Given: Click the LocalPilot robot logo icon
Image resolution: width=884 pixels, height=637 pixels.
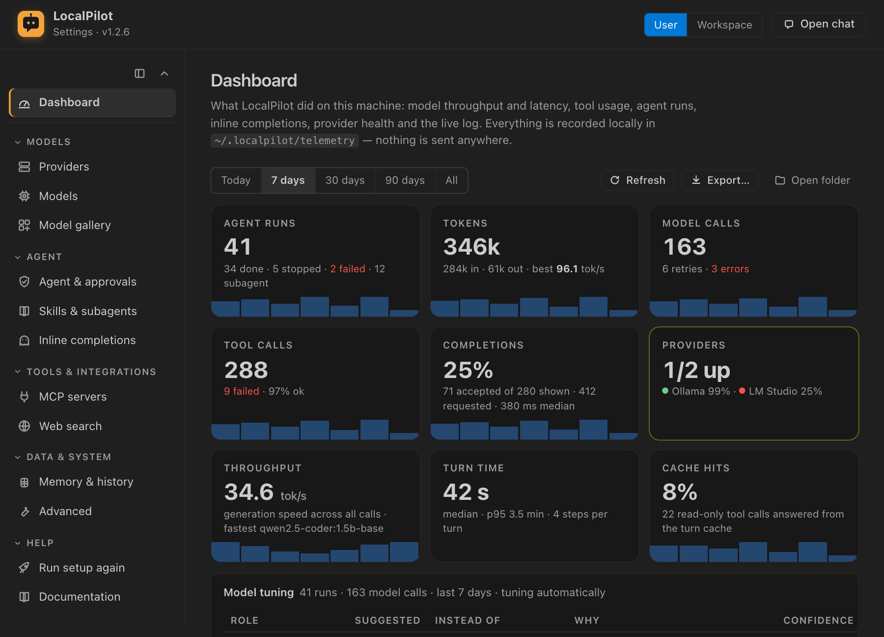Looking at the screenshot, I should pyautogui.click(x=31, y=24).
